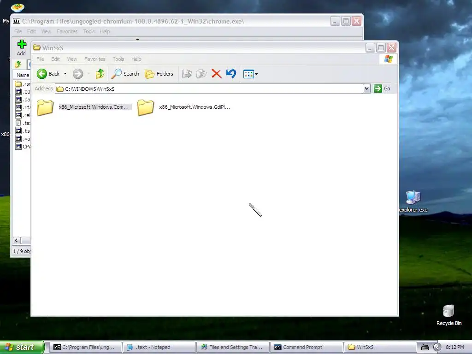Select the .tls entry in 7-Zip
Screen dimensions: 472x354
(23, 130)
